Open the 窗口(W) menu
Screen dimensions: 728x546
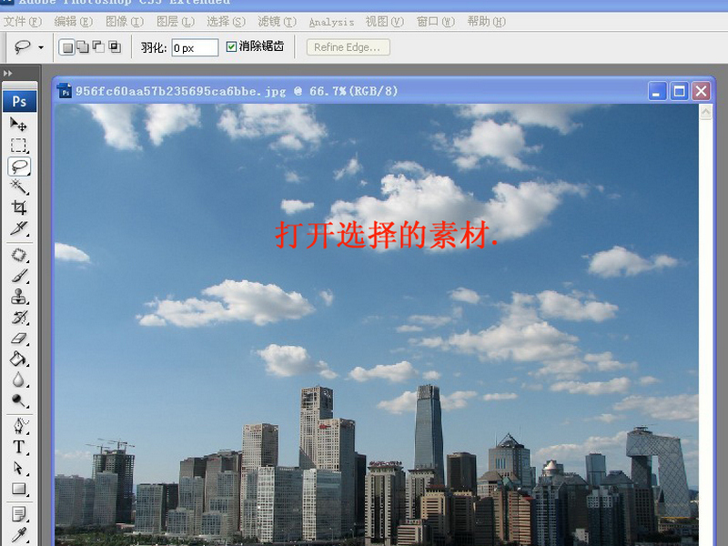436,21
